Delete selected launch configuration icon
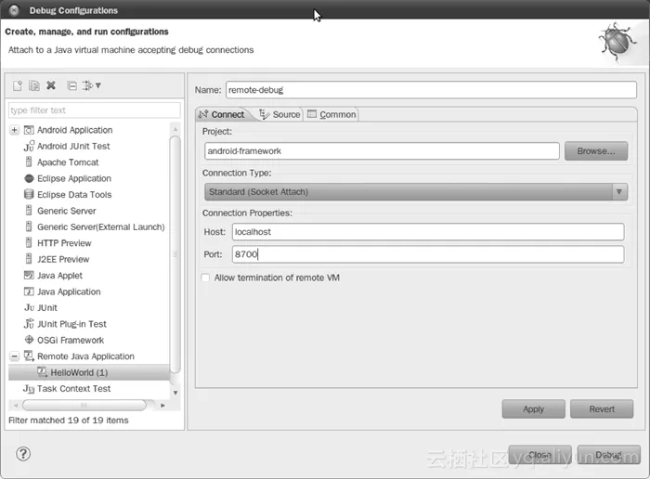 click(52, 86)
